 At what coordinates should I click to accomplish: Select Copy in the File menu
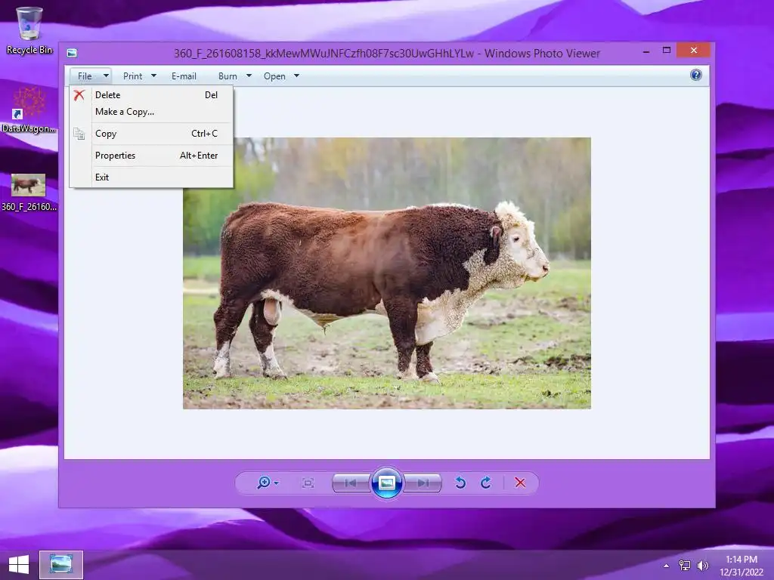tap(151, 134)
